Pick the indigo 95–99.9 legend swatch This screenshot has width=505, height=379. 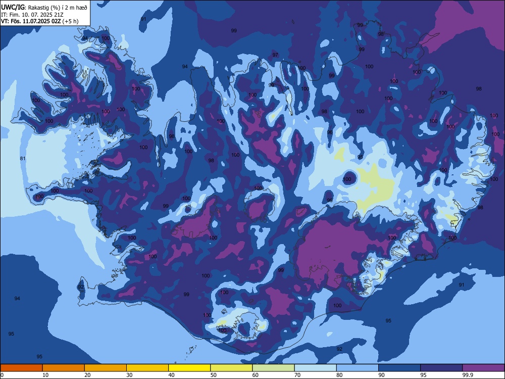pos(441,368)
